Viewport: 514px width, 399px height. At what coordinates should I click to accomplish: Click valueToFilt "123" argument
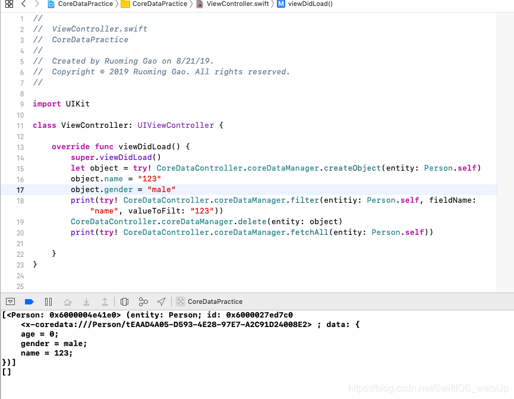201,211
